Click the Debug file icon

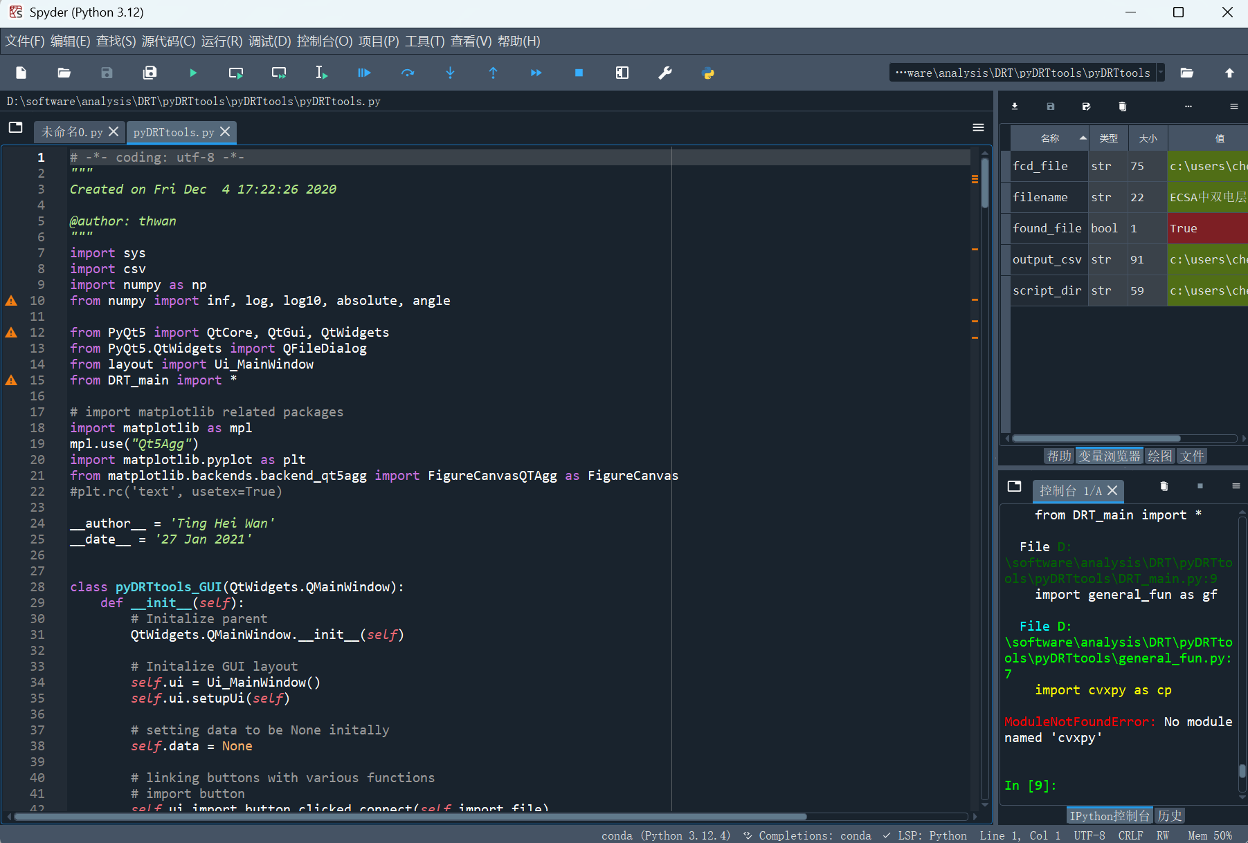tap(364, 73)
